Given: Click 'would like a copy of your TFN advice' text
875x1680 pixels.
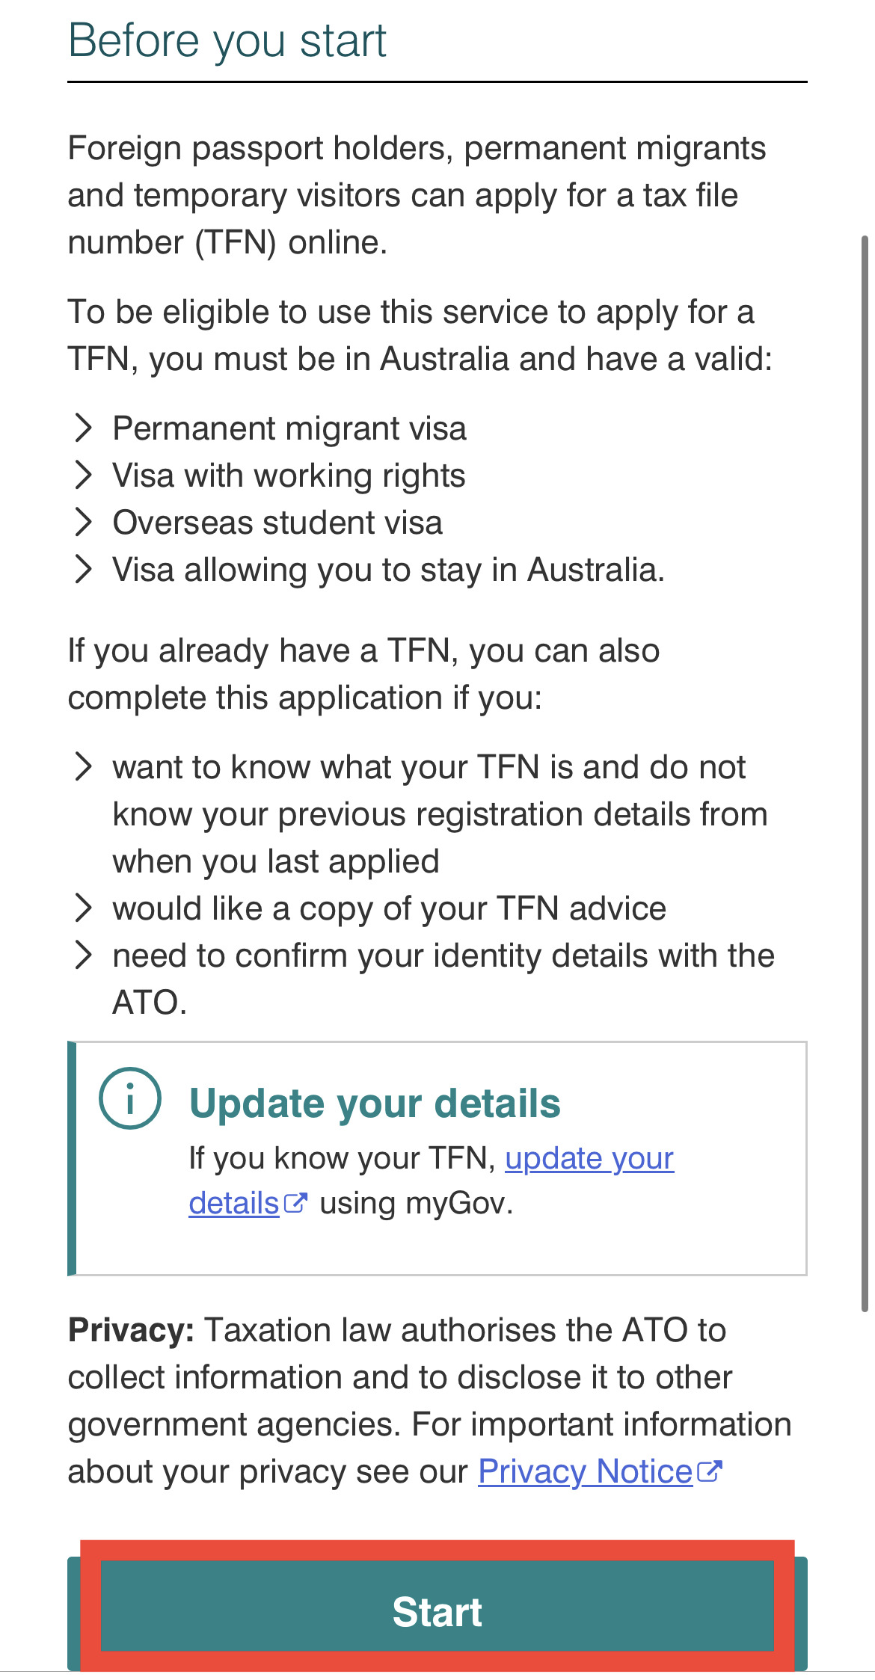Looking at the screenshot, I should (x=390, y=909).
